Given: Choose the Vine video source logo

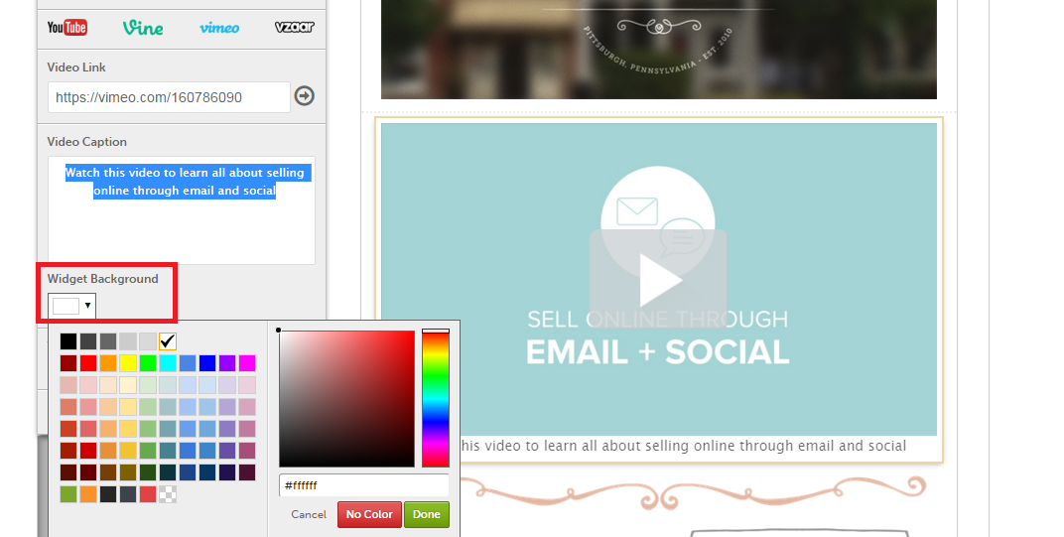Looking at the screenshot, I should 143,27.
